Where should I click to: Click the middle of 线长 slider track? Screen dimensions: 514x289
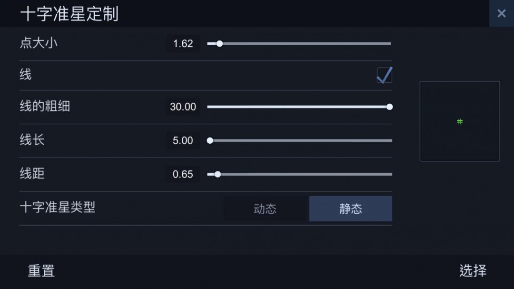tap(300, 141)
